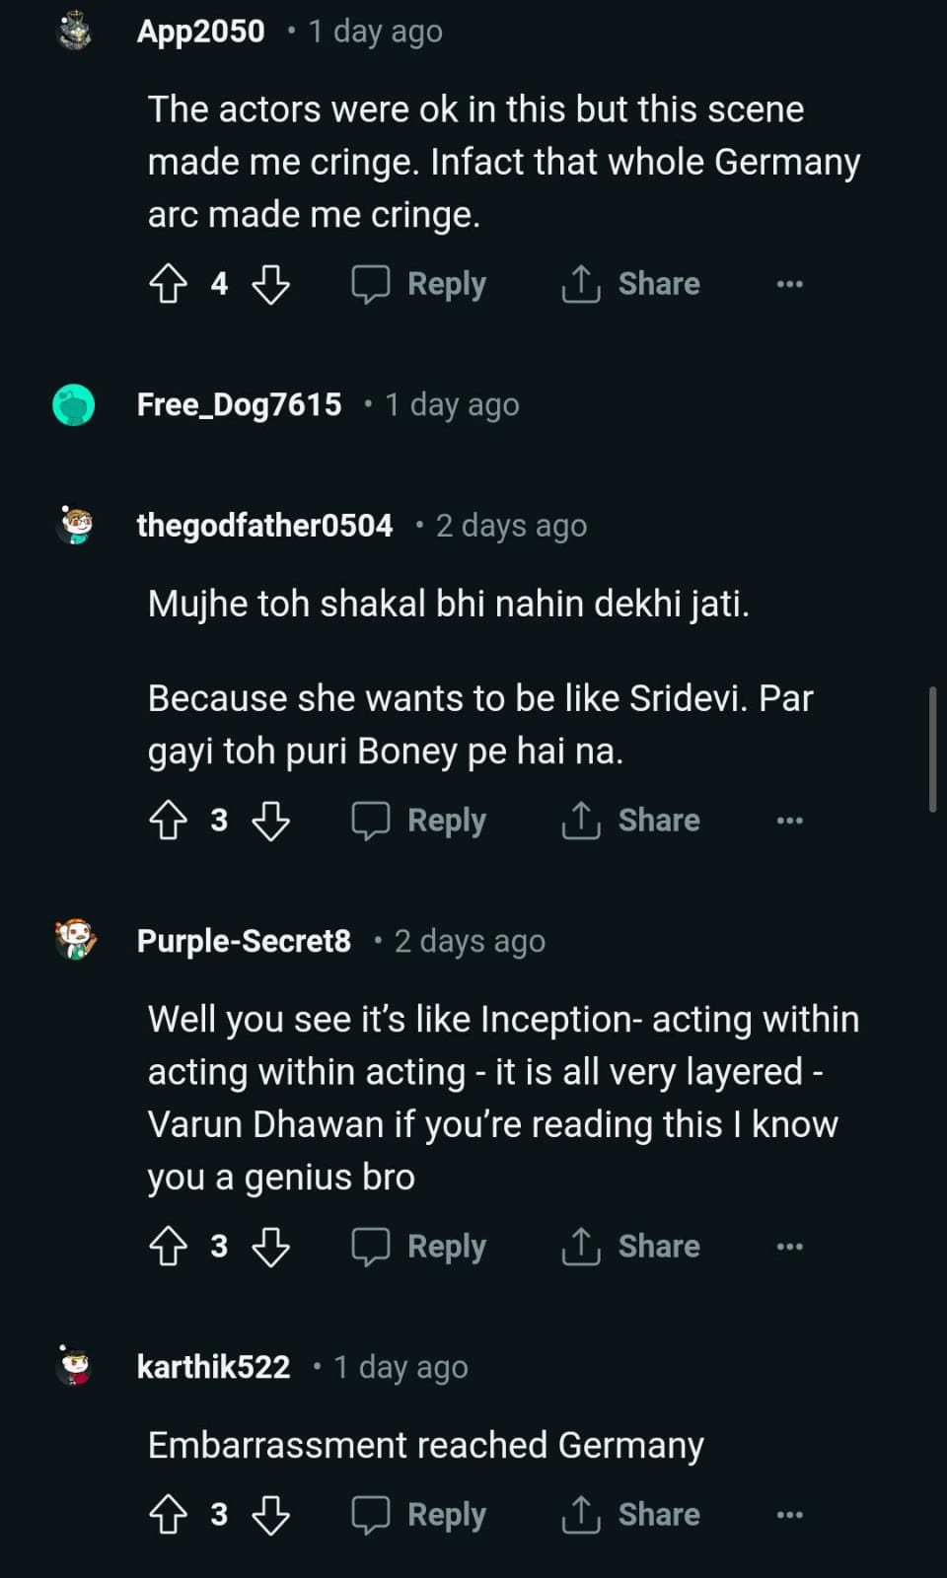Click the vertical scrollbar on the right edge

(x=932, y=750)
